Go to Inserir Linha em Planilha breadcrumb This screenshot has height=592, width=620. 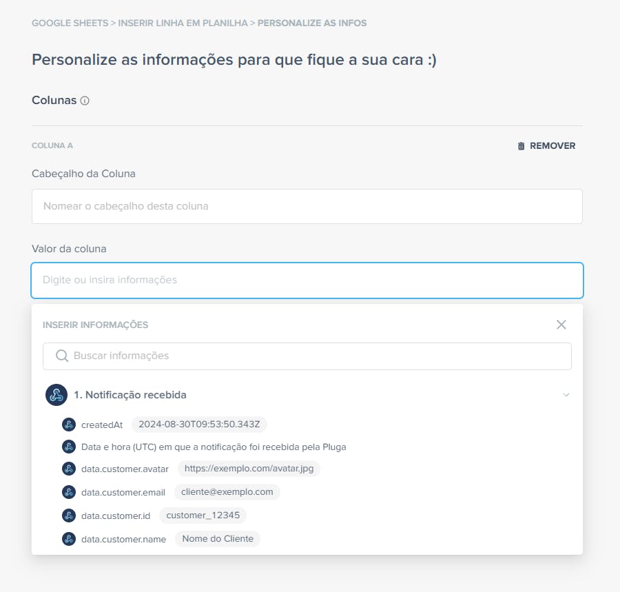pos(183,23)
